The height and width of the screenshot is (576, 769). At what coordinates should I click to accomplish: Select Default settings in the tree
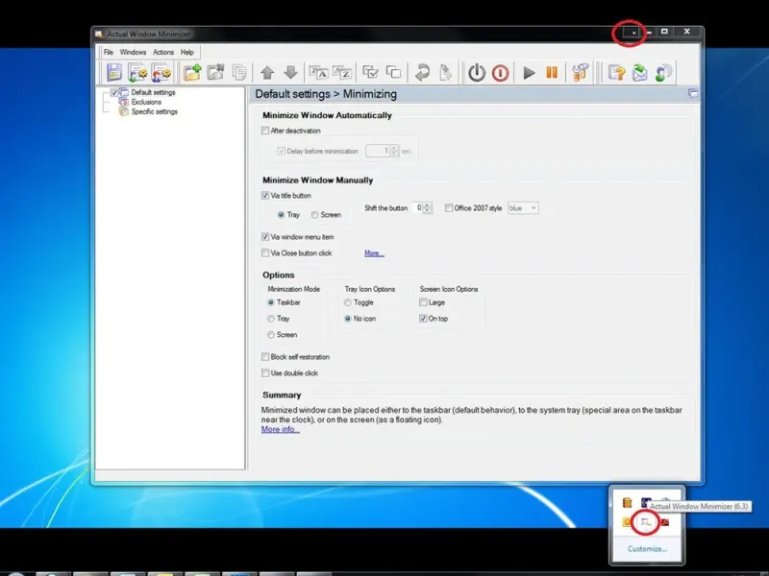[153, 92]
